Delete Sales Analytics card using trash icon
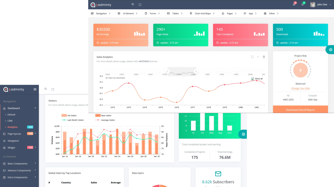The image size is (334, 187). point(264,57)
